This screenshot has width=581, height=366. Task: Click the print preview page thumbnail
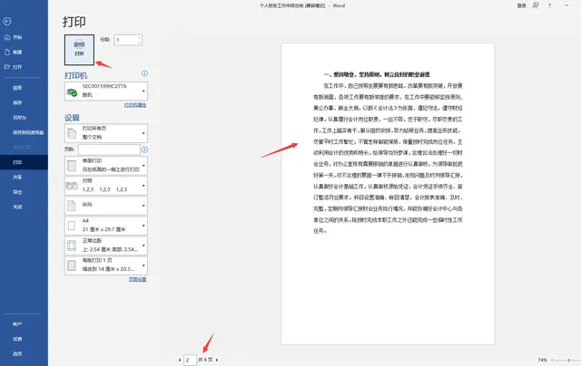[388, 194]
